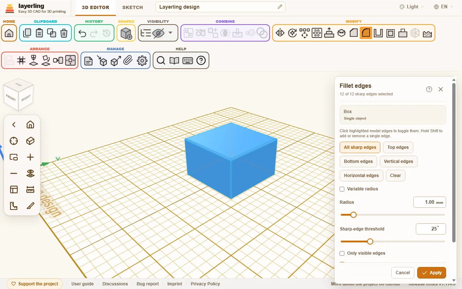Click the Radius slider handle
The height and width of the screenshot is (289, 462).
tap(354, 215)
